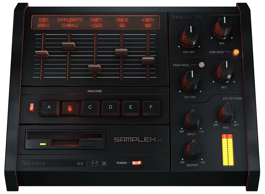Select machine F
The image size is (265, 194).
(151, 108)
